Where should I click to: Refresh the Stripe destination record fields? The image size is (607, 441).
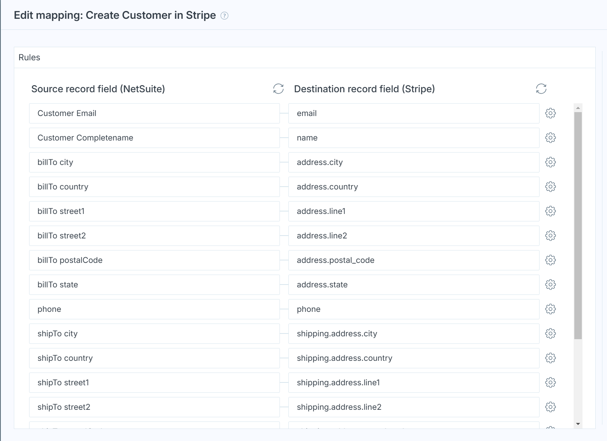coord(541,89)
